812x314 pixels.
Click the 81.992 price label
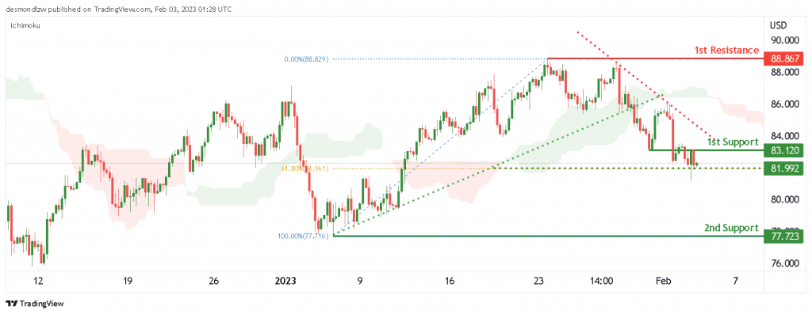(x=785, y=168)
